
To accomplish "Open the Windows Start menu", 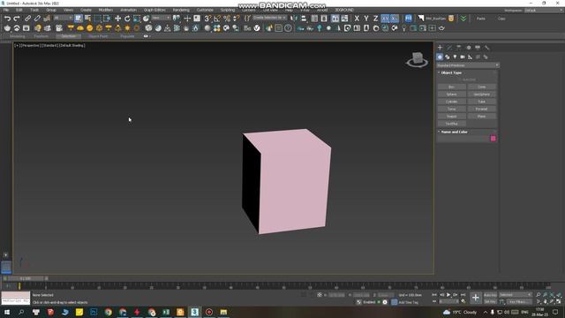I will (6, 312).
